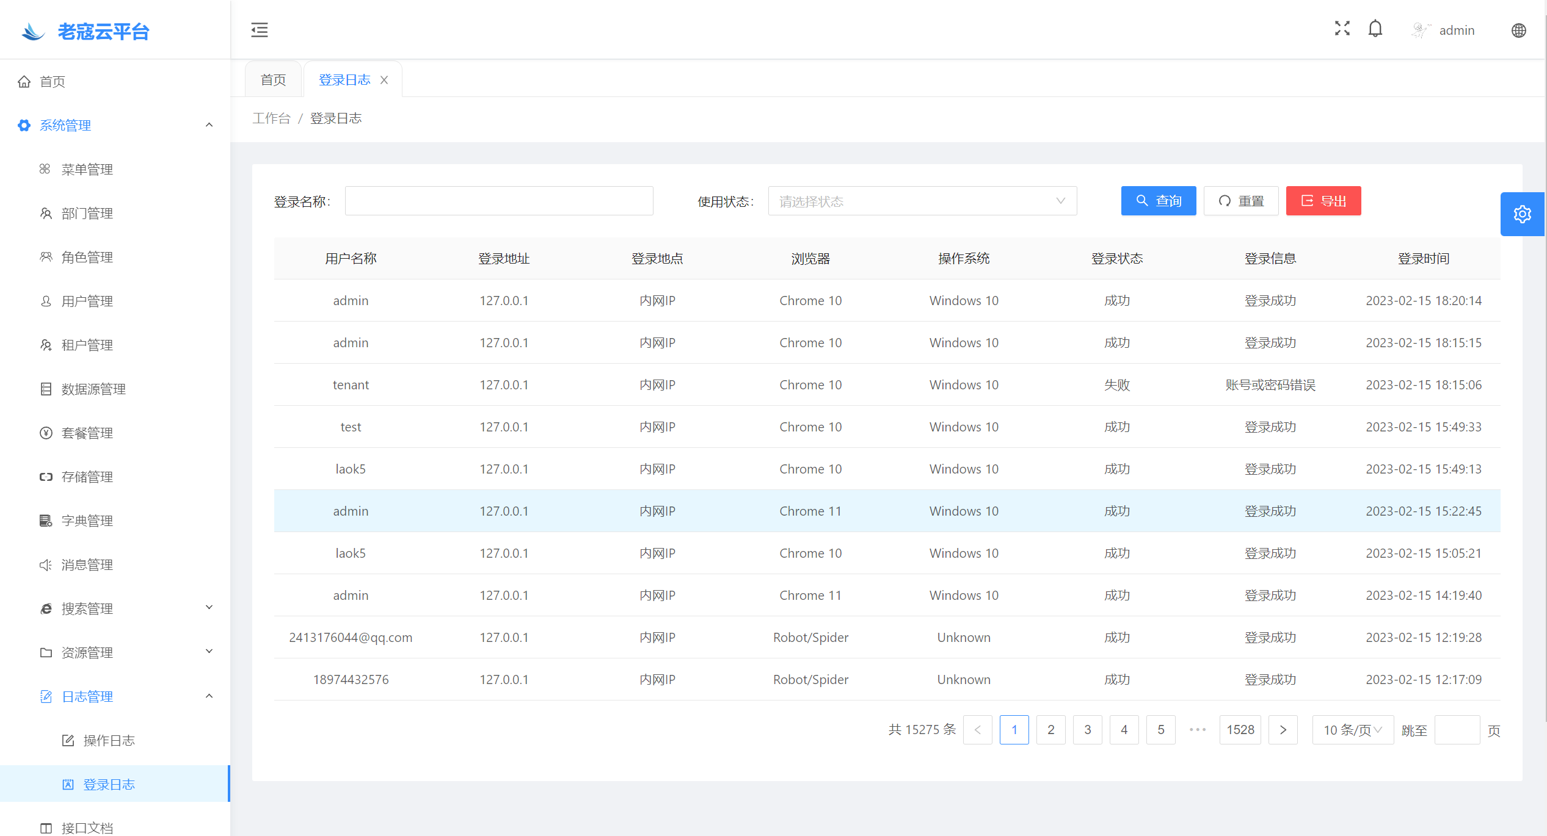Click the language globe icon
Viewport: 1547px width, 836px height.
tap(1518, 31)
